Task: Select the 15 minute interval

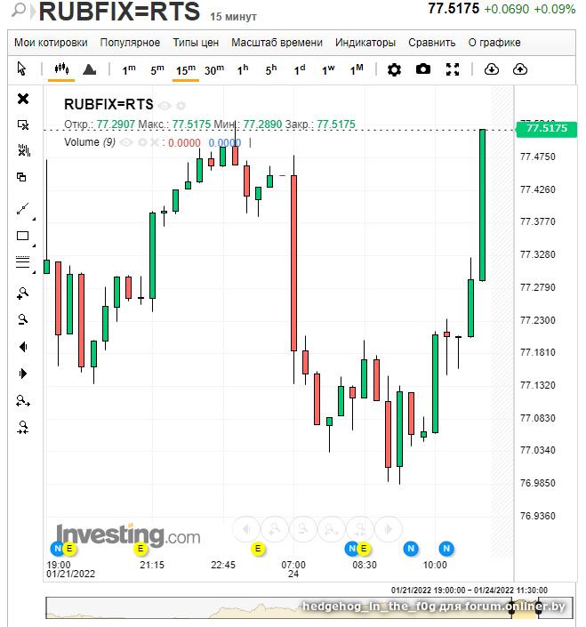Action: (x=186, y=70)
